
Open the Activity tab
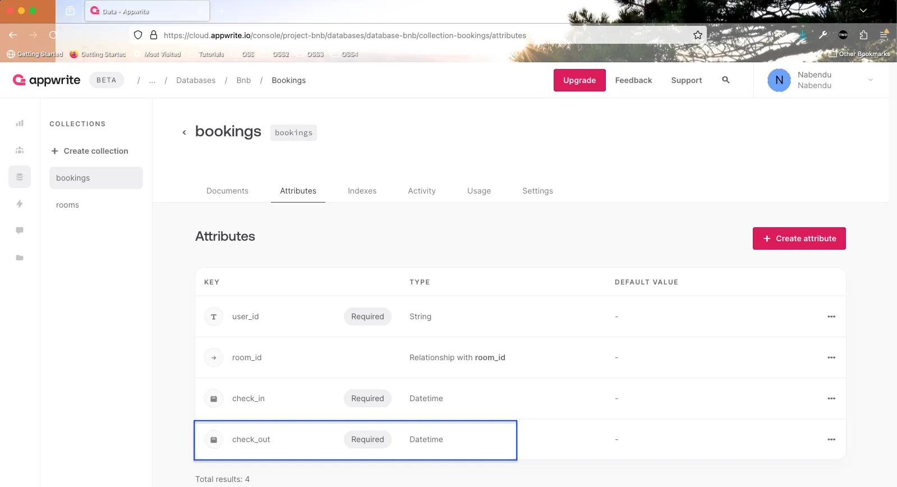click(x=422, y=191)
